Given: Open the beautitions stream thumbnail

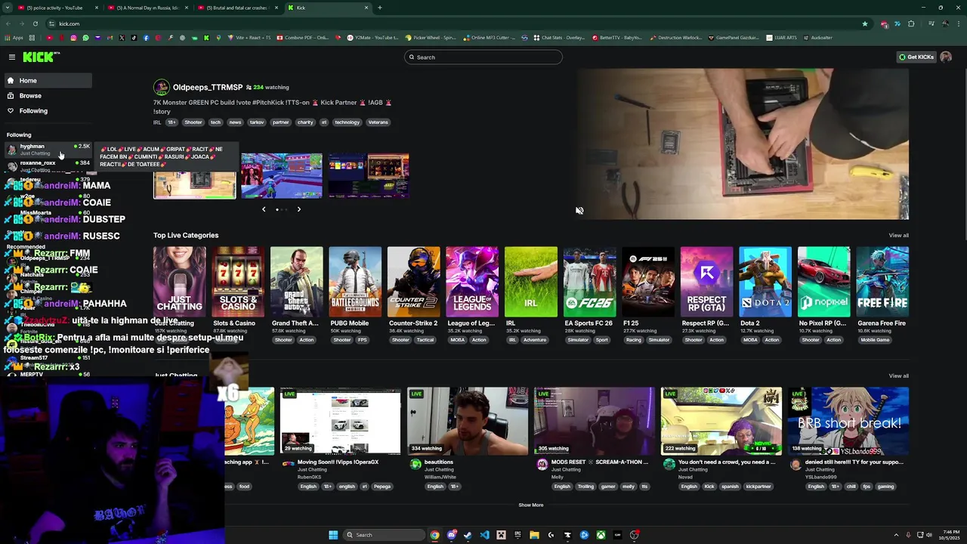Looking at the screenshot, I should tap(468, 421).
